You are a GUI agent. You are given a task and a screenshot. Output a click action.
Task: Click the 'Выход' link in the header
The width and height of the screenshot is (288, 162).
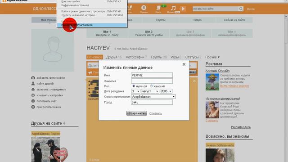[x=251, y=9]
